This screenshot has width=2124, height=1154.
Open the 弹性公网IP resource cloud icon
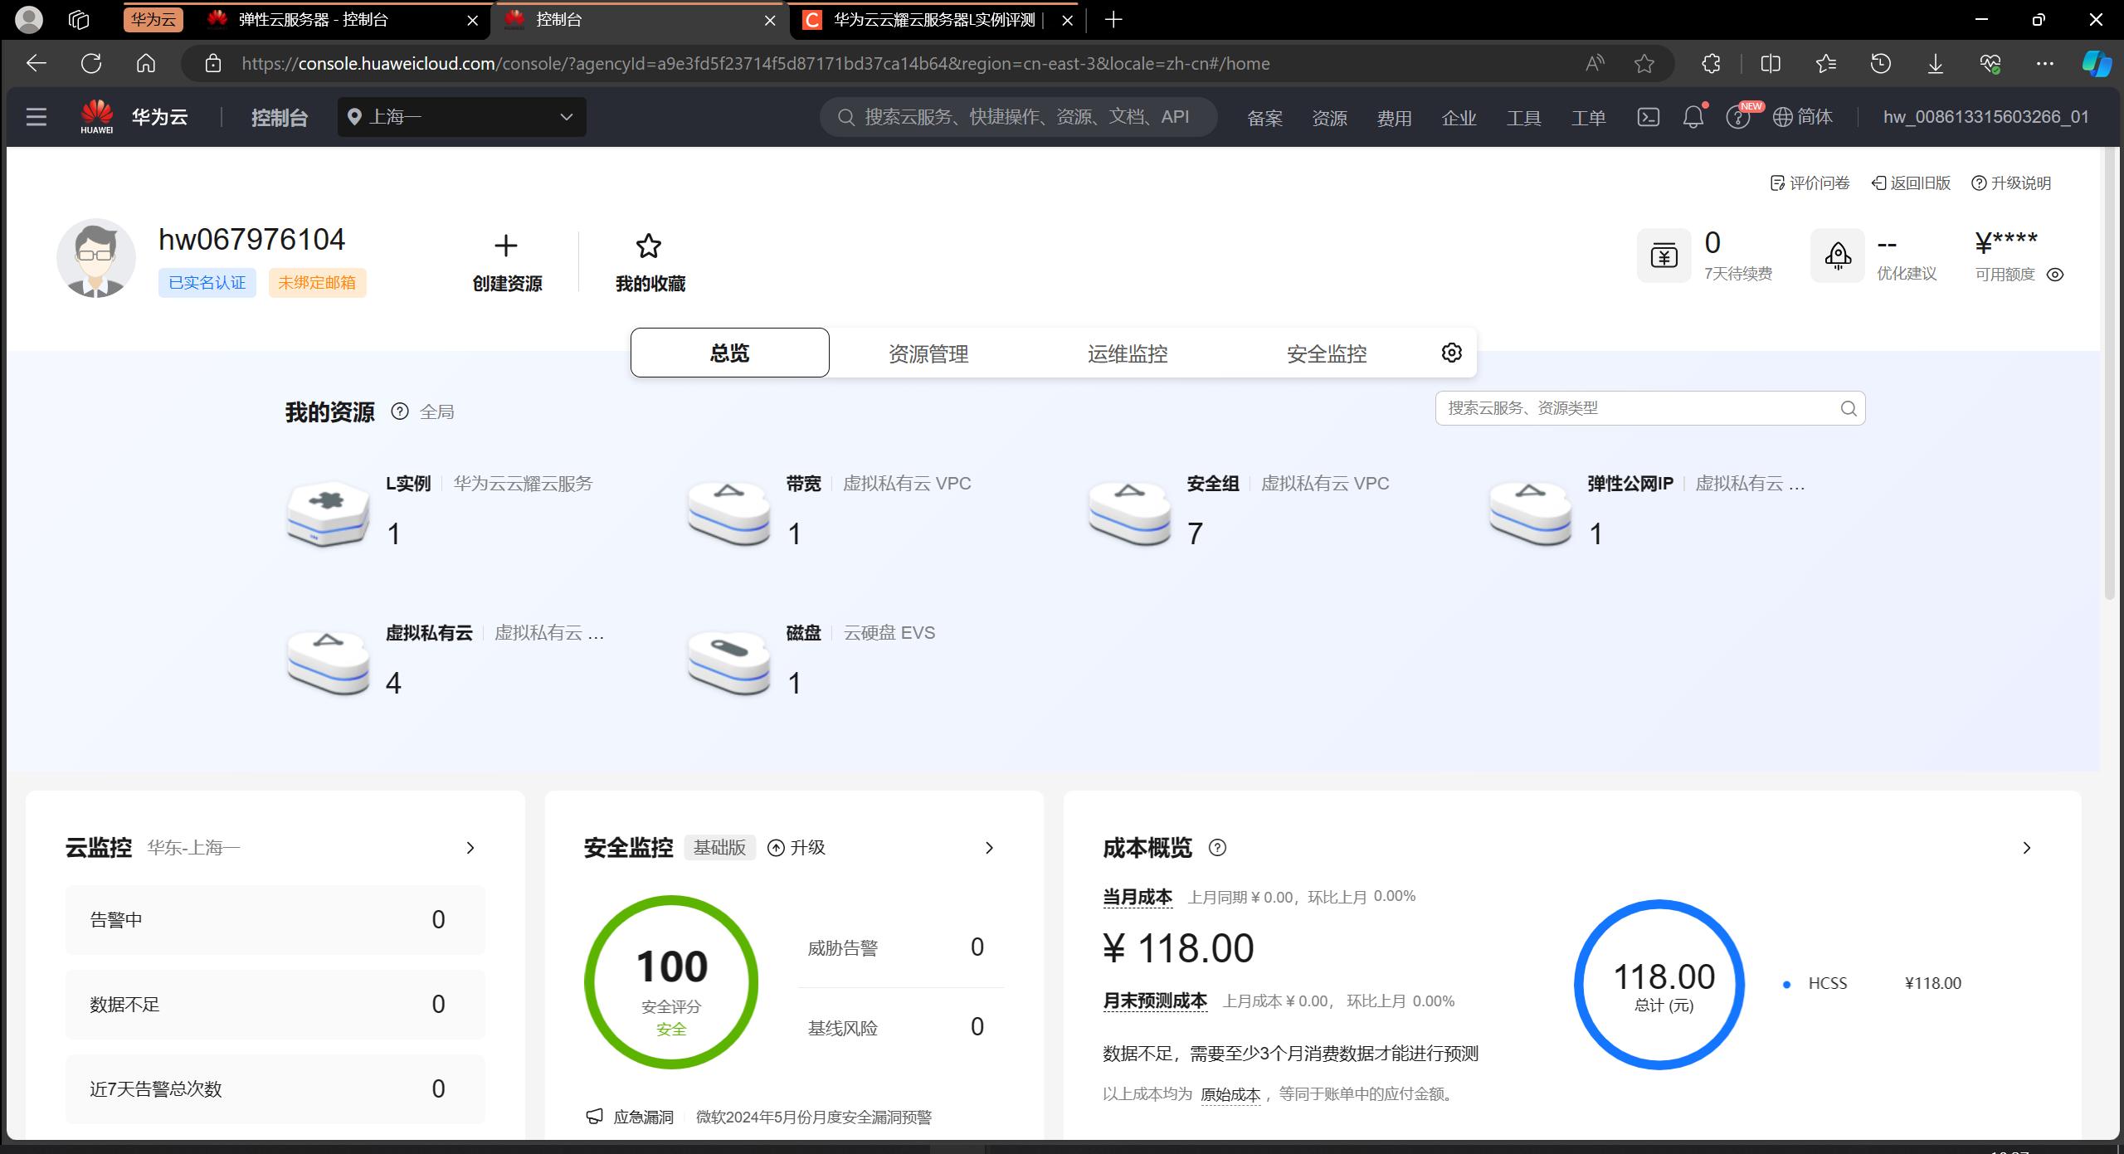(x=1530, y=513)
